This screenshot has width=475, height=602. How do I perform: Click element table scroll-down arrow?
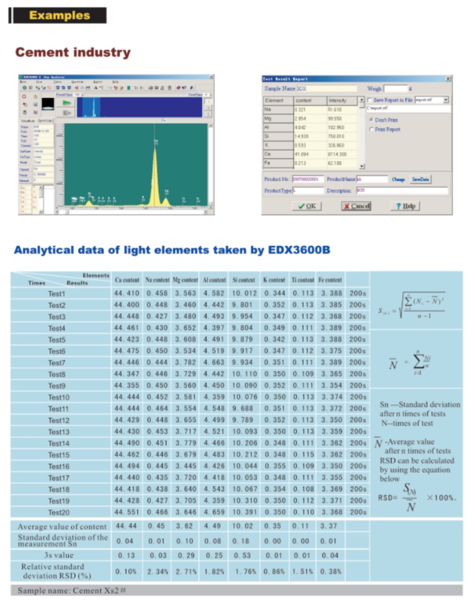[362, 166]
